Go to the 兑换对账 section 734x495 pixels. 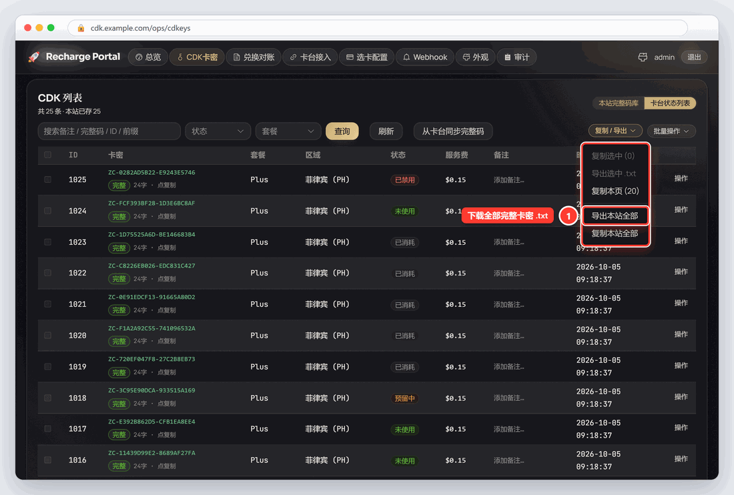254,57
